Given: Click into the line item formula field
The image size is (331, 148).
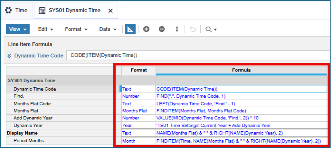Looking at the screenshot, I should [198, 55].
